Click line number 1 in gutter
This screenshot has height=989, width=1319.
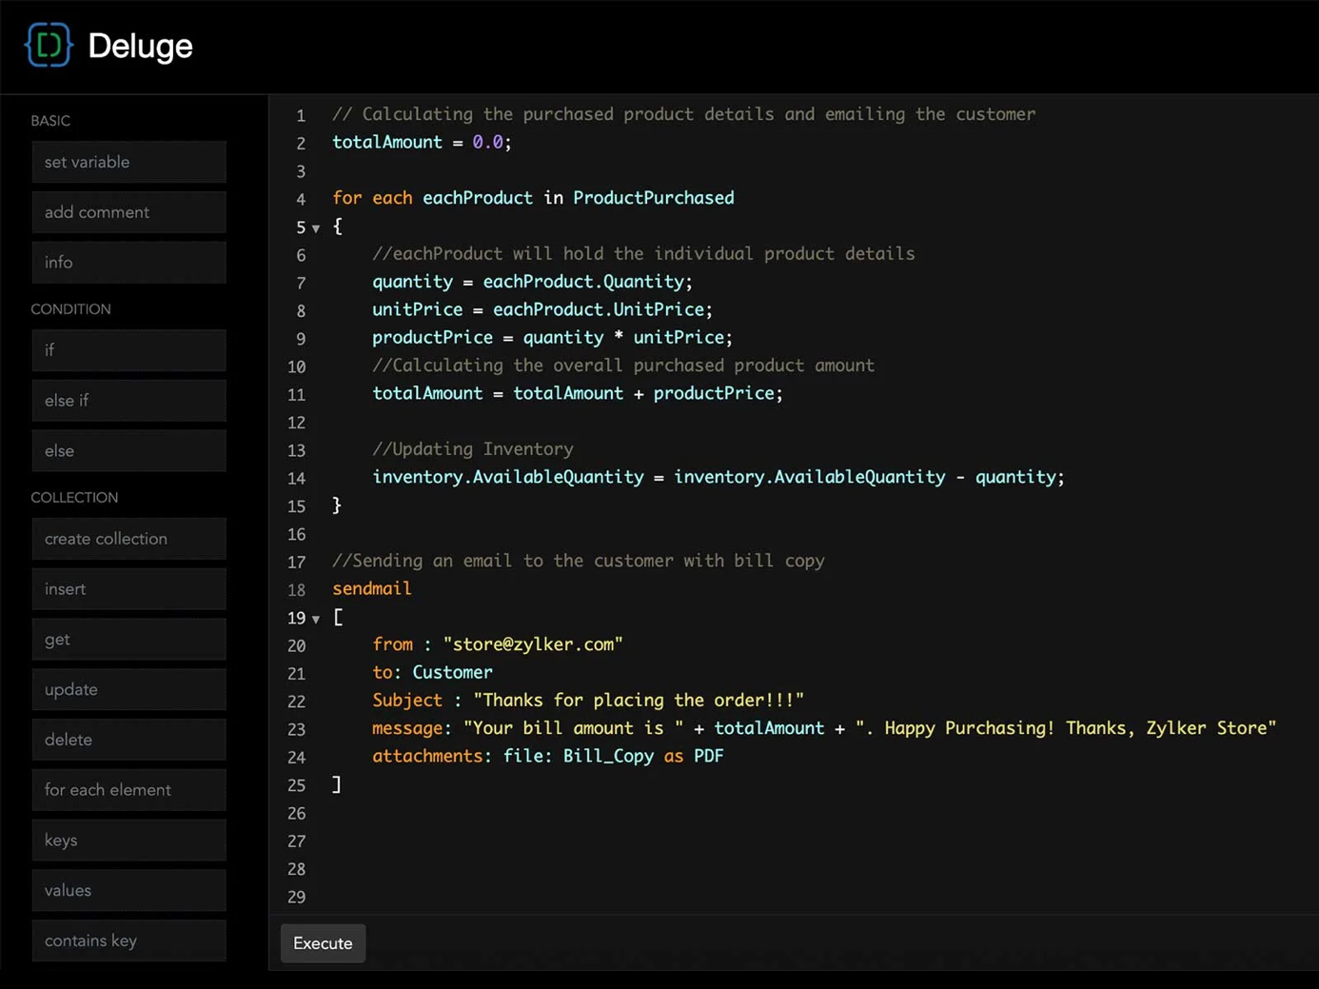(301, 115)
